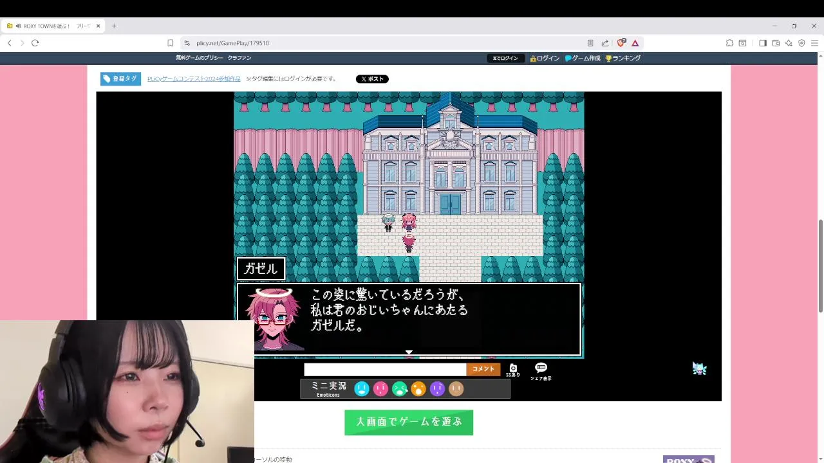Bookmark this page

pyautogui.click(x=170, y=43)
